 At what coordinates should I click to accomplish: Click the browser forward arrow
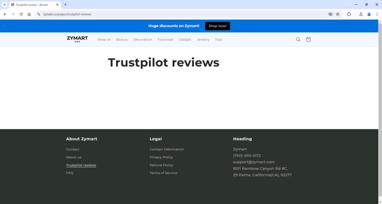point(13,14)
